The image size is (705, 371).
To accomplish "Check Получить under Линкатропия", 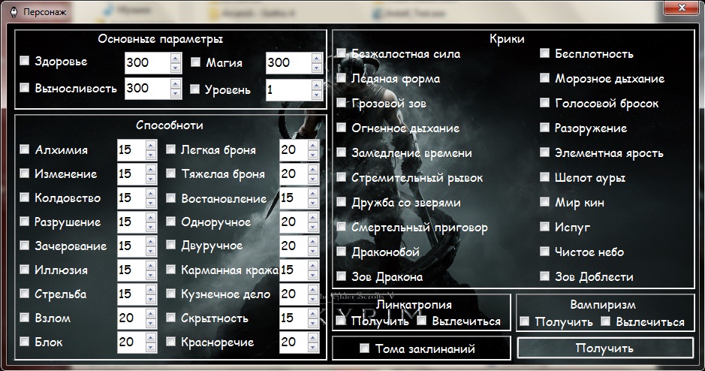I will point(342,321).
